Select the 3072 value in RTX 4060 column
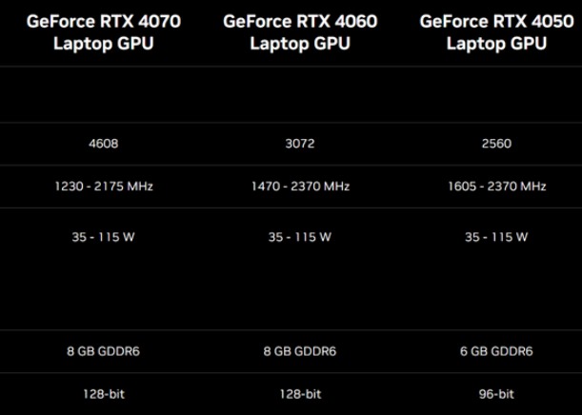 point(300,145)
